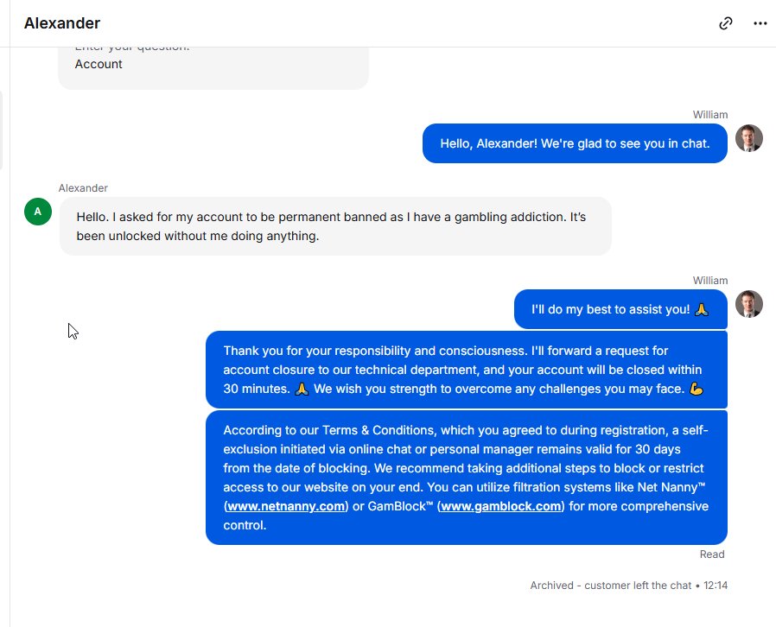This screenshot has width=776, height=627.
Task: Click the Alexander sender name above his message
Action: coord(83,188)
